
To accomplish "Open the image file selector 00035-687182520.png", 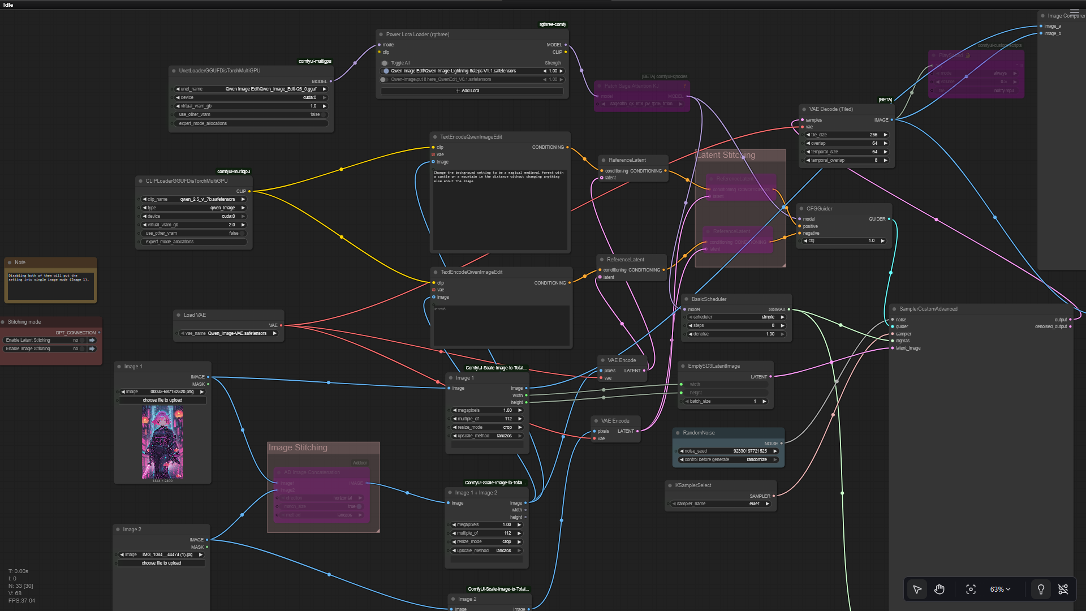I will (x=162, y=391).
